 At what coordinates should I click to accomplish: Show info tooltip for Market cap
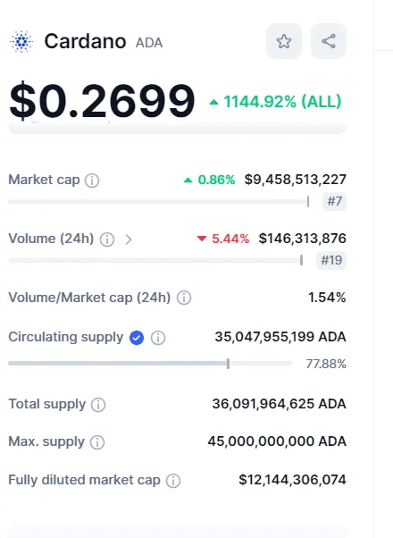coord(92,181)
